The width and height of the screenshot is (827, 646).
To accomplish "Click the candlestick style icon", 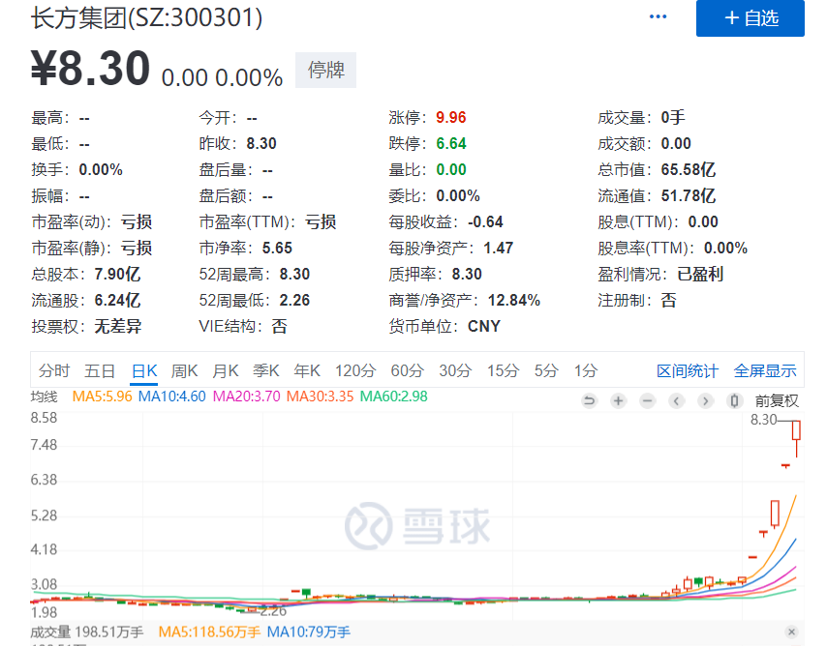I will [734, 401].
